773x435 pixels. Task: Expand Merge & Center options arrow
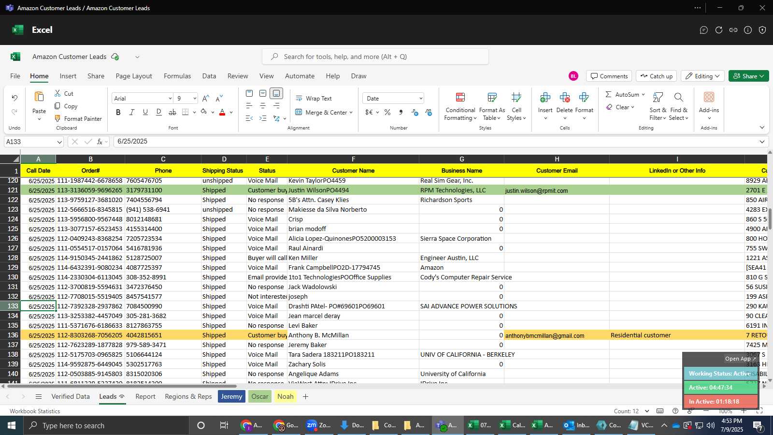click(351, 113)
